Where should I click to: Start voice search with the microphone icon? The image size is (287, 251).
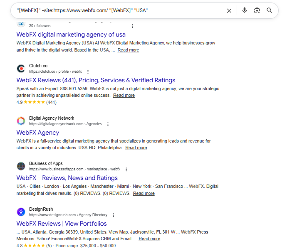point(245,10)
